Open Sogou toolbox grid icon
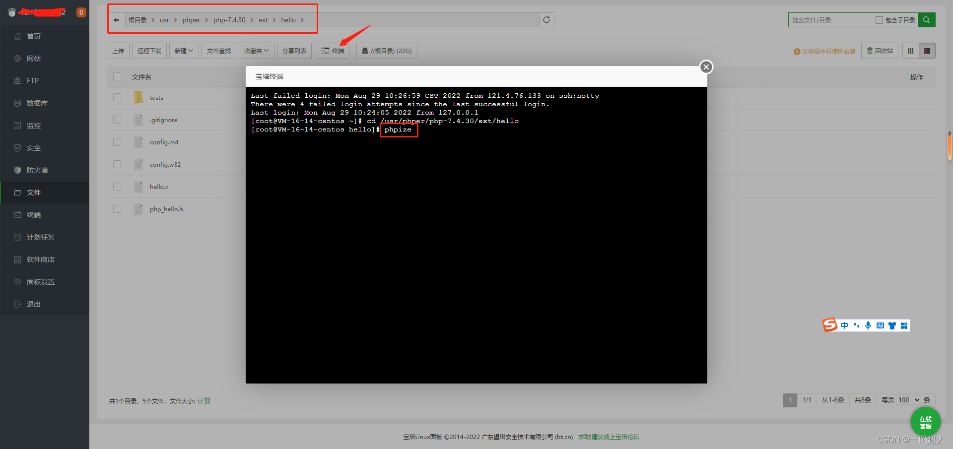 904,325
